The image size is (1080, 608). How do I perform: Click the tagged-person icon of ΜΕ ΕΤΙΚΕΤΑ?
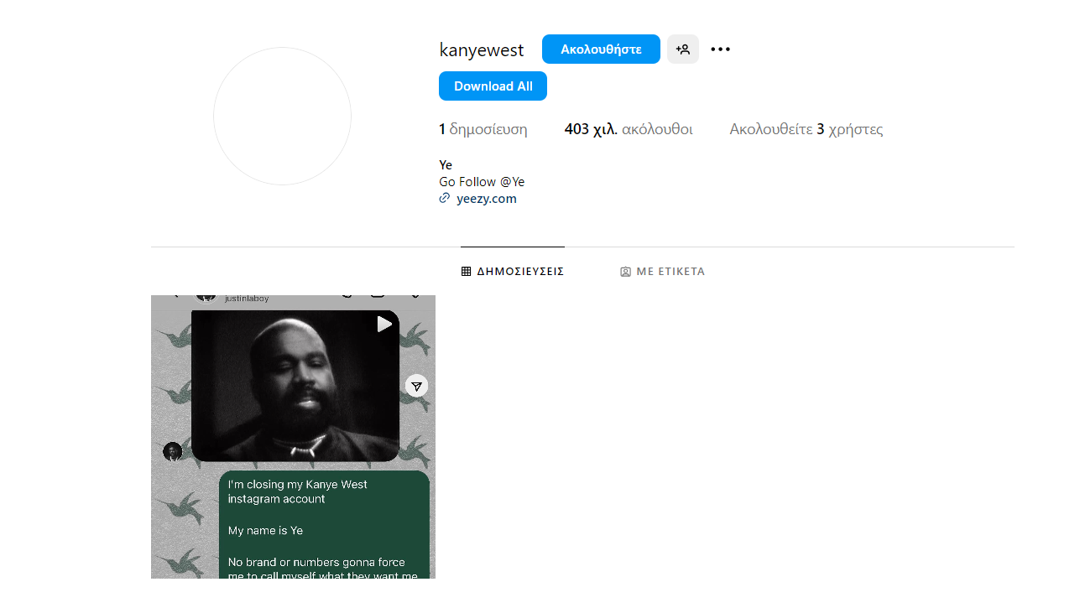pyautogui.click(x=625, y=272)
